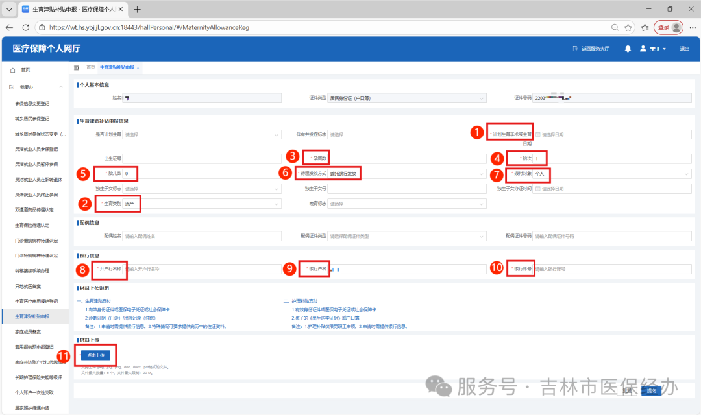Open 转移接续手续办理 in sidebar
This screenshot has height=415, width=701.
tap(32, 271)
